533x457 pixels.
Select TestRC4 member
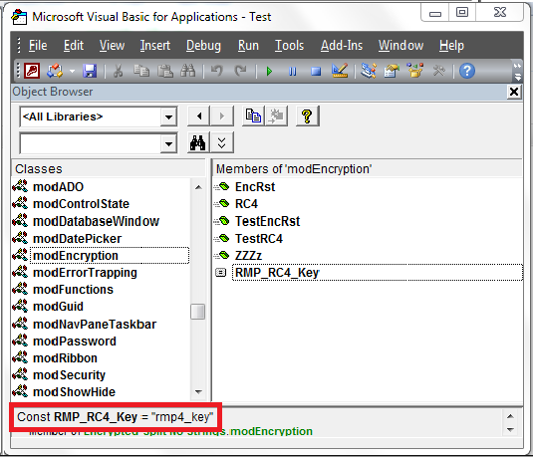(x=259, y=239)
